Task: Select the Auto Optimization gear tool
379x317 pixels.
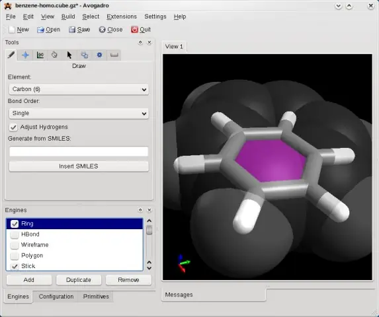Action: point(99,55)
